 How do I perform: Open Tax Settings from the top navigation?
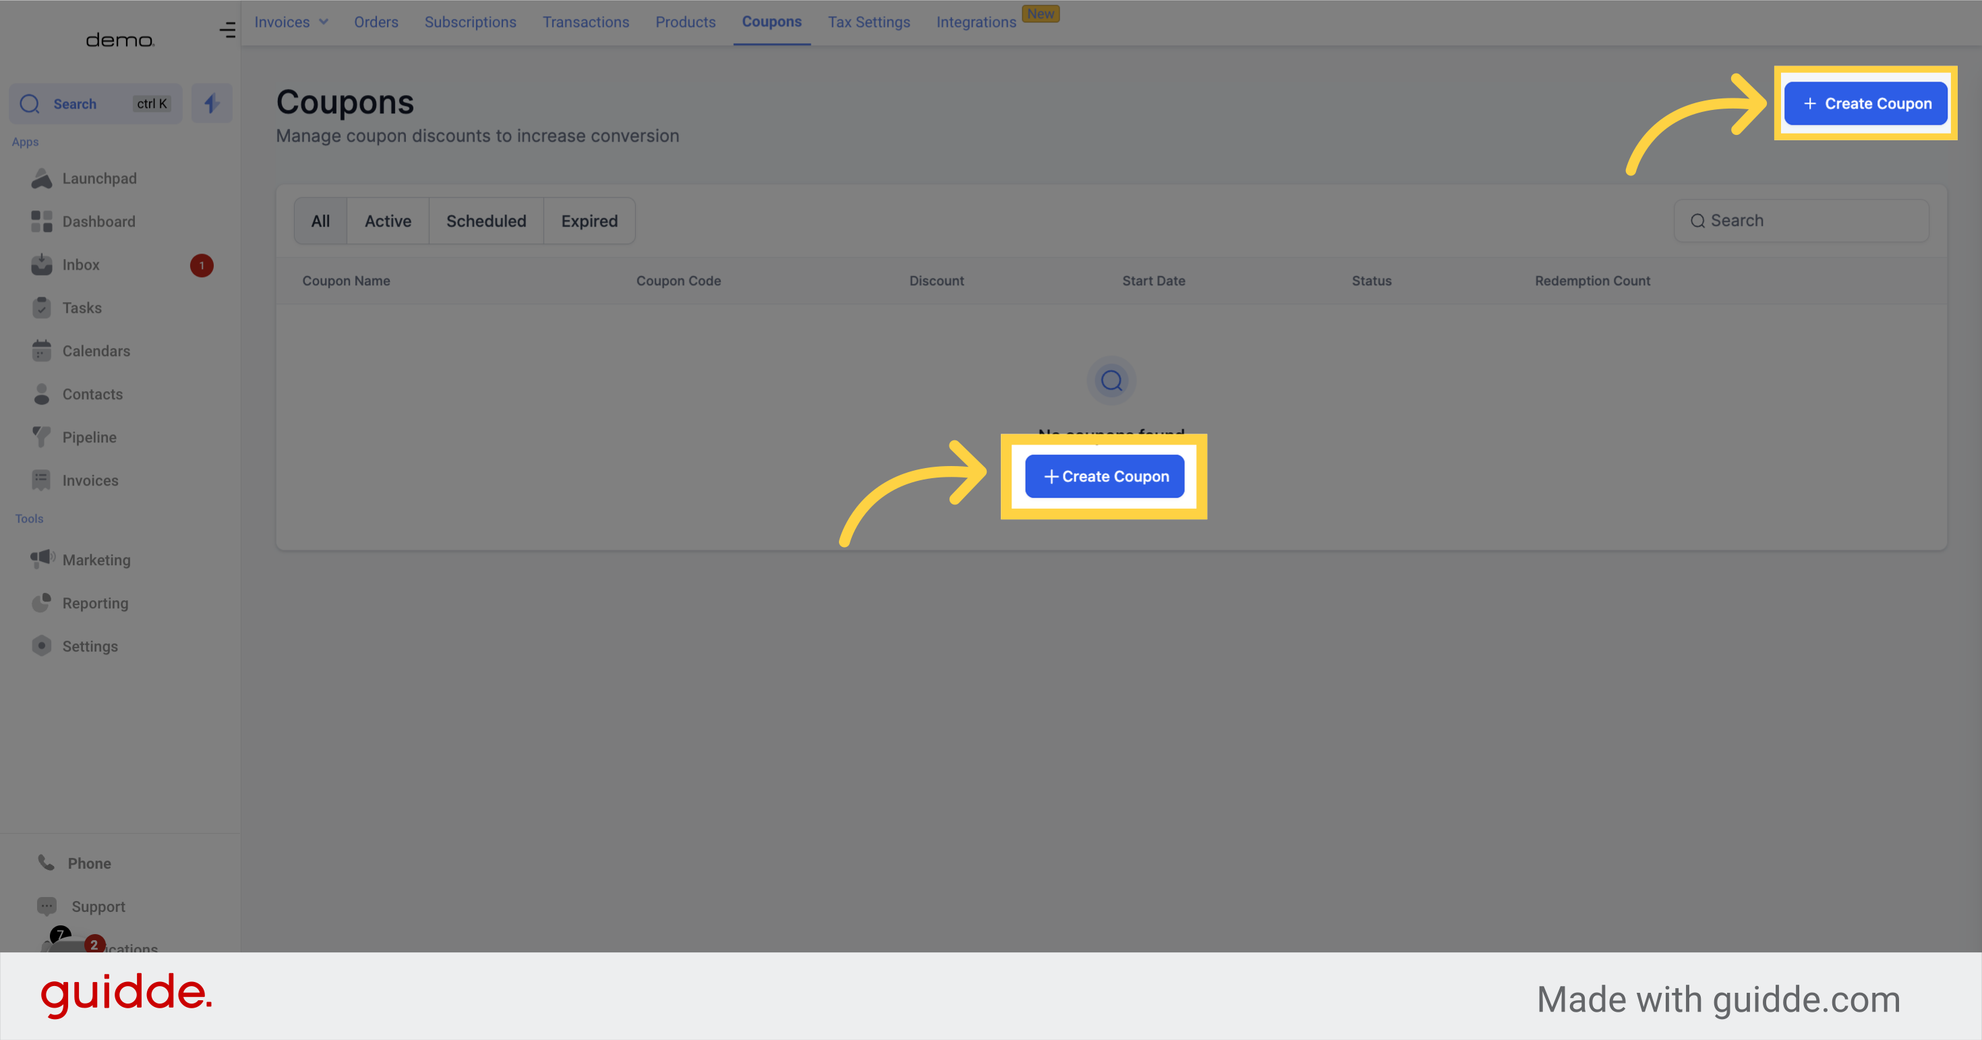pos(869,22)
